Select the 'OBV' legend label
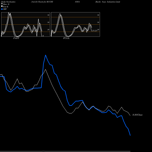The height and width of the screenshot is (152, 152). (5, 9)
